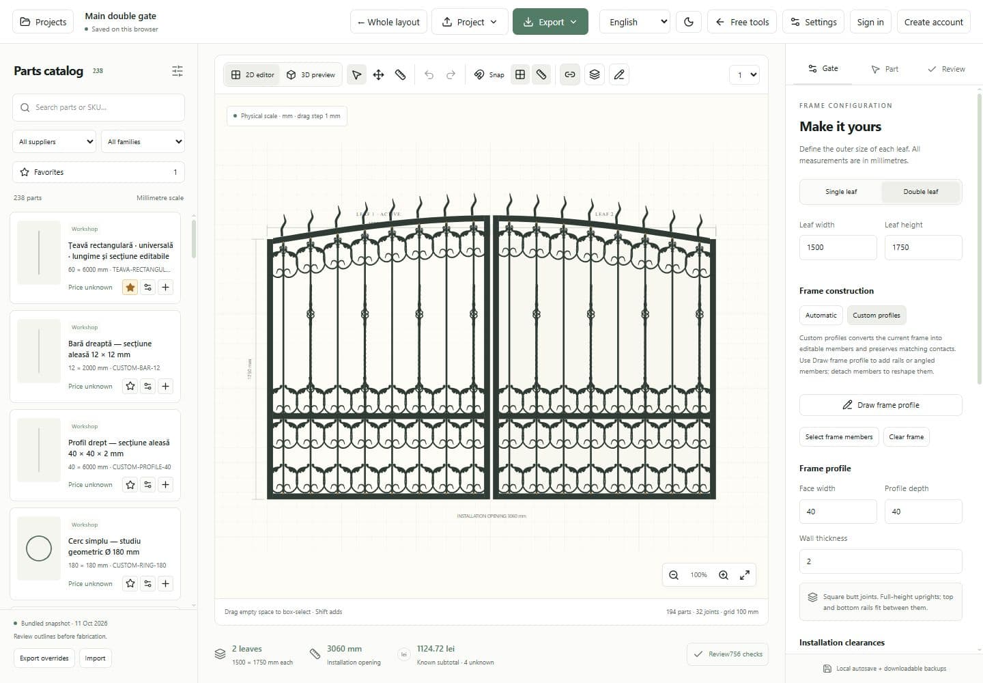This screenshot has width=983, height=683.
Task: Open the All families dropdown
Action: coord(143,141)
